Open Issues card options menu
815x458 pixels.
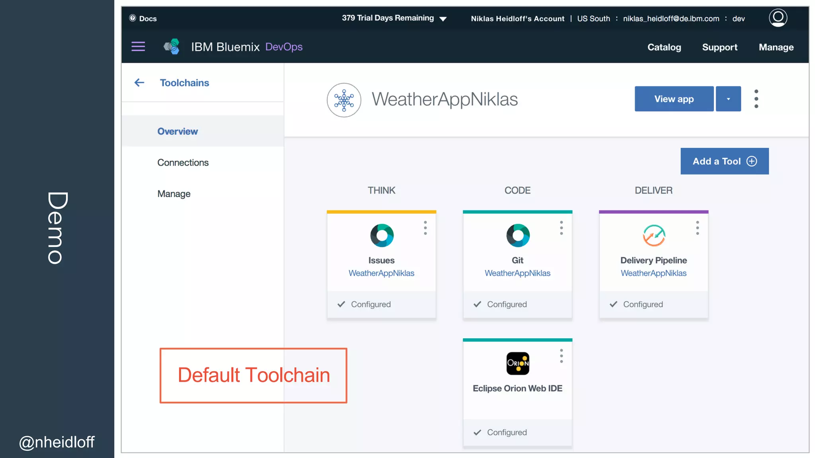tap(425, 228)
